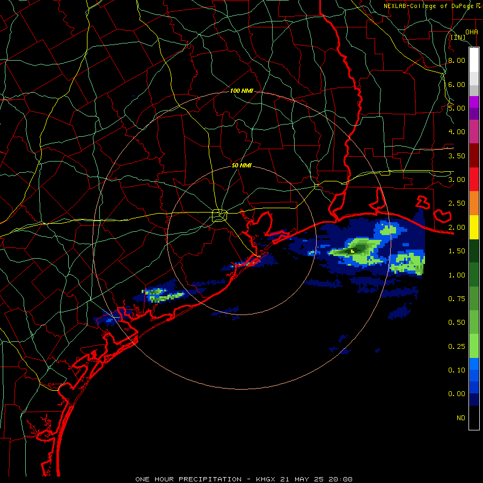This screenshot has width=483, height=483.
Task: Click the 0.25 legend value
Action: point(457,347)
